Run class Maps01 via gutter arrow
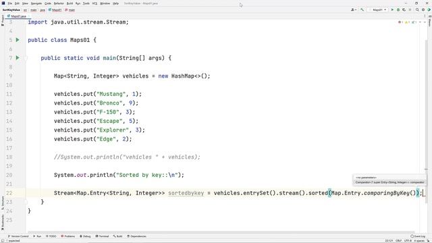Screen dimensions: 432x243 18,40
